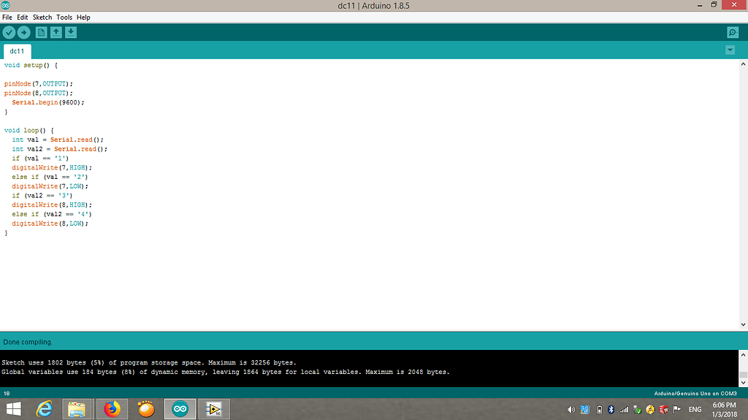
Task: Click on 'digitalWrite(8,LOW);' line
Action: click(50, 224)
